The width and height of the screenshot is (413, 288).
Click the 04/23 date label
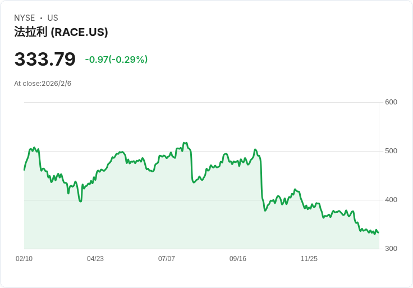tap(95, 259)
